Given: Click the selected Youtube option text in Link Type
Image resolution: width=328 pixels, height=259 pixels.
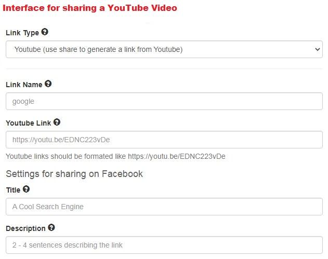Looking at the screenshot, I should [98, 50].
